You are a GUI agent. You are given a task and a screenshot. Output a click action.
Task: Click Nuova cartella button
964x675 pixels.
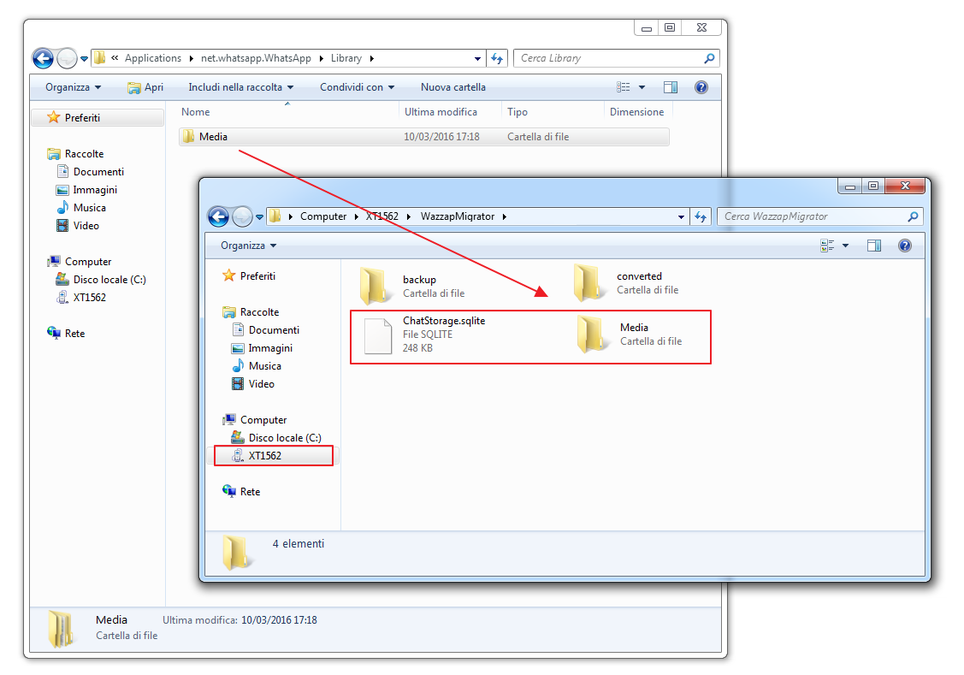coord(453,87)
